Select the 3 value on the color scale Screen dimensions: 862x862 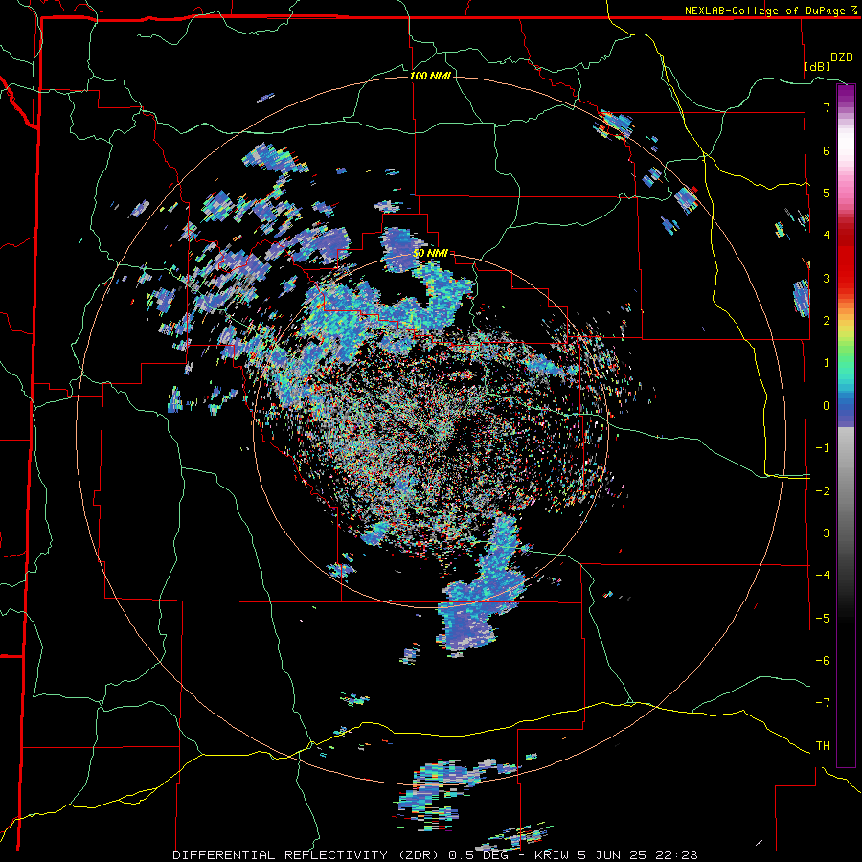pos(827,278)
